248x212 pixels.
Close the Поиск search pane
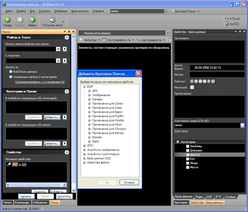(x=74, y=32)
